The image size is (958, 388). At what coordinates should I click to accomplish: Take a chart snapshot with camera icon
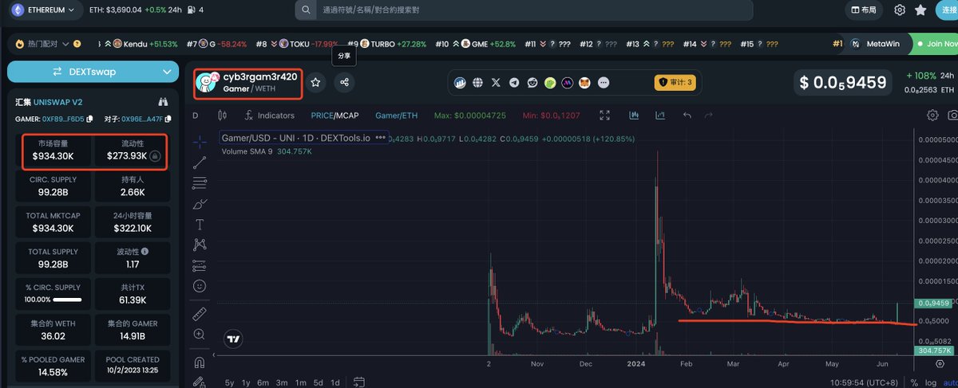952,116
